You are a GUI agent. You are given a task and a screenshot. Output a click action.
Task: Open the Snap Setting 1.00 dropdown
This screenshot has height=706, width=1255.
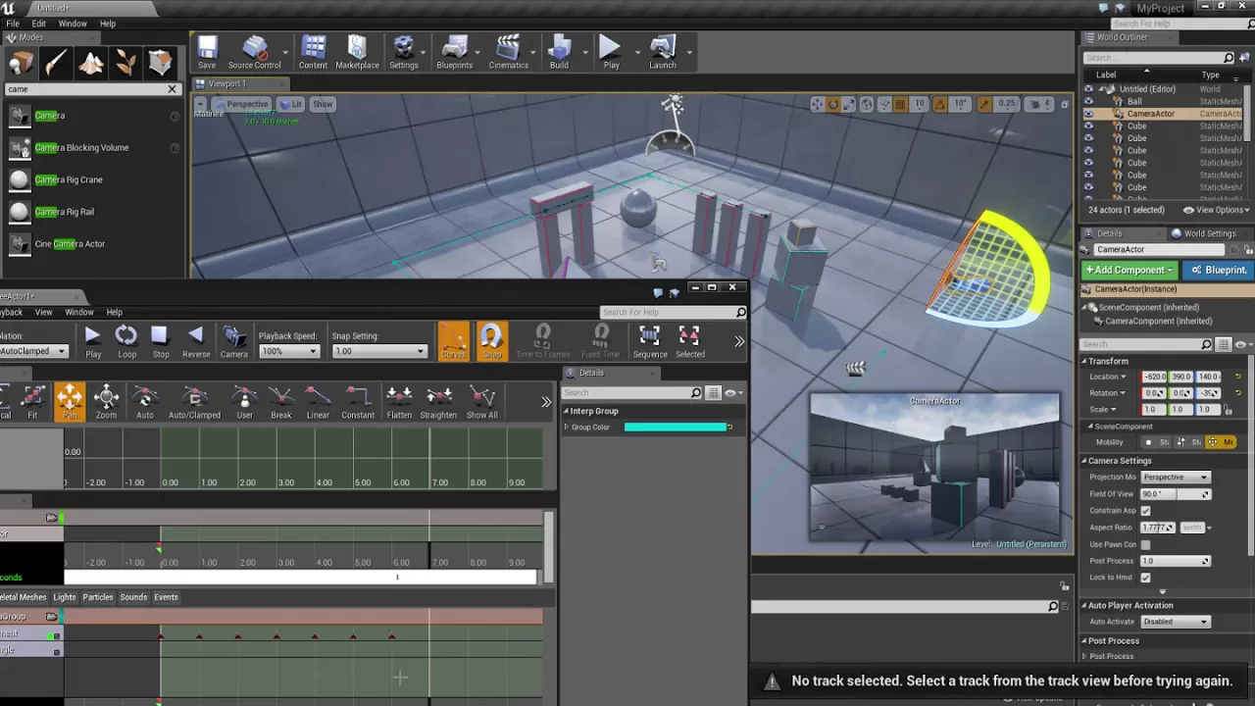(379, 351)
